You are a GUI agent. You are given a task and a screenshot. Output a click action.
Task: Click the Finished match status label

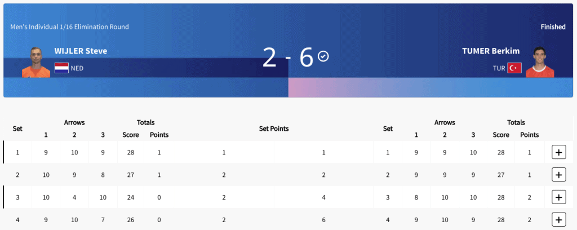coord(553,27)
